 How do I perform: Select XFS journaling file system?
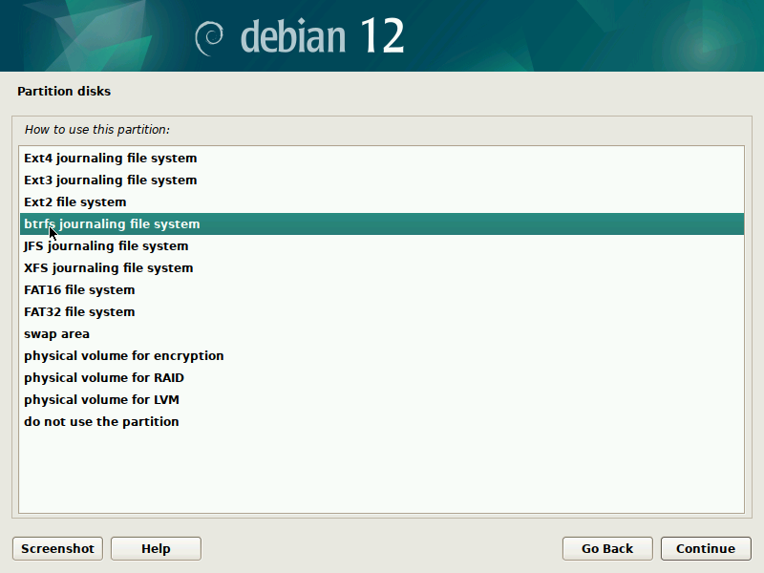381,268
